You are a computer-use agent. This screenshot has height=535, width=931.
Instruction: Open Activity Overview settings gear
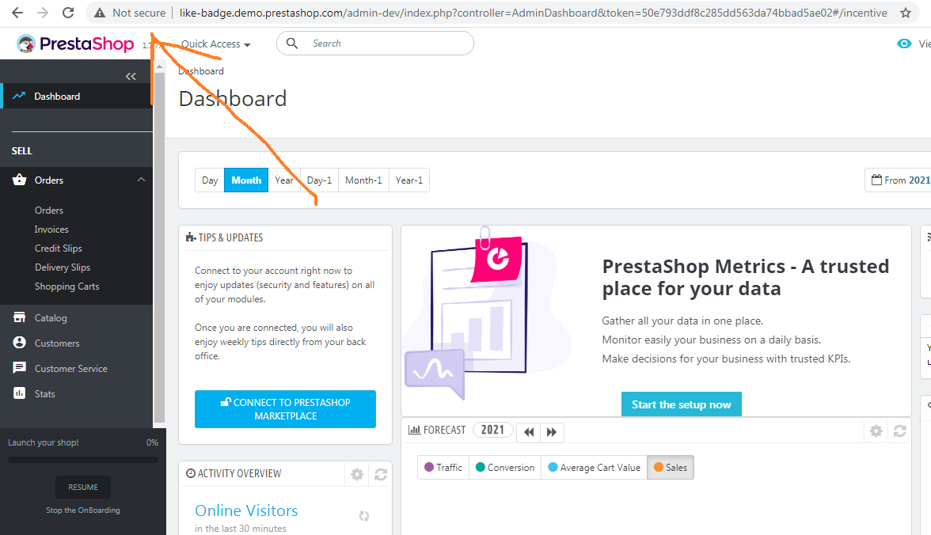click(357, 474)
